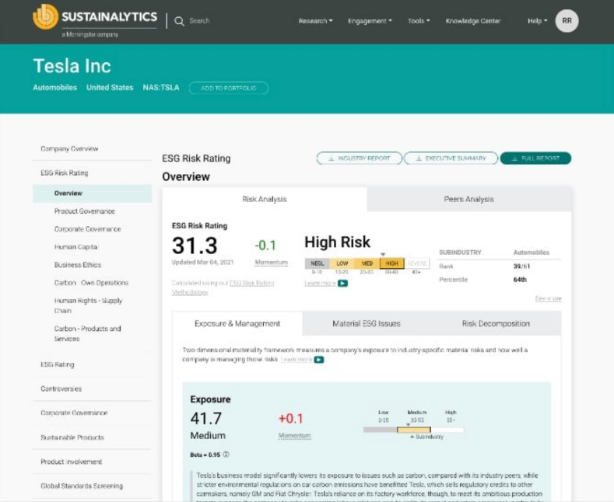The height and width of the screenshot is (502, 614).
Task: Open ESG Rating in the sidebar
Action: [58, 364]
